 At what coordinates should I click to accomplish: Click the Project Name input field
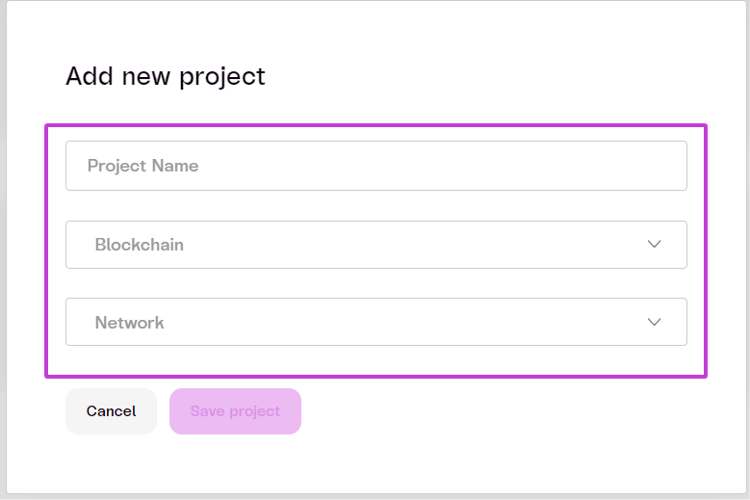click(x=375, y=166)
